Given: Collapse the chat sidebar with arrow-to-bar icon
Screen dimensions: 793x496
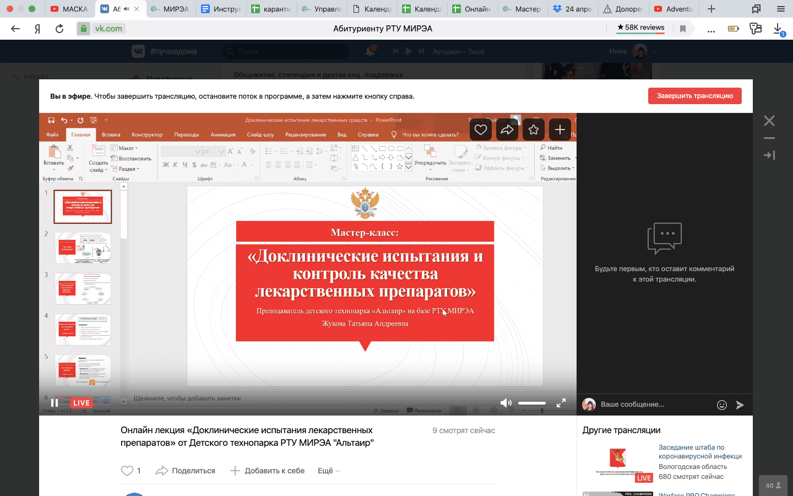Looking at the screenshot, I should (x=769, y=155).
